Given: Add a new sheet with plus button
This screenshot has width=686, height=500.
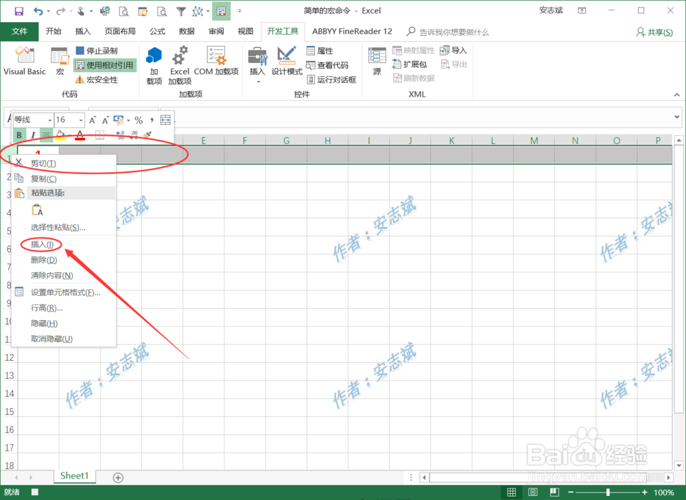Looking at the screenshot, I should (x=118, y=477).
